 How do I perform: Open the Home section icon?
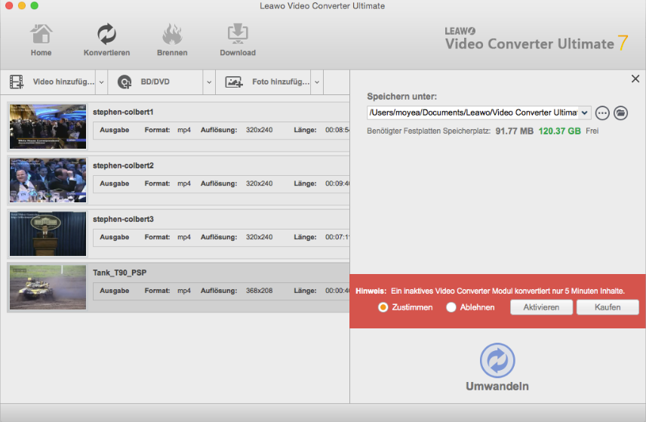(41, 35)
